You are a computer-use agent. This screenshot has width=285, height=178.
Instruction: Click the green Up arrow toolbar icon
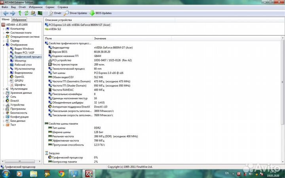(20, 13)
